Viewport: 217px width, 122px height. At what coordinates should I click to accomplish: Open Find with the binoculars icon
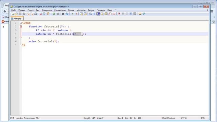tap(63, 14)
